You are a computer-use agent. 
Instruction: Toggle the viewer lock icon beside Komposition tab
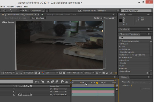[x=5, y=15]
